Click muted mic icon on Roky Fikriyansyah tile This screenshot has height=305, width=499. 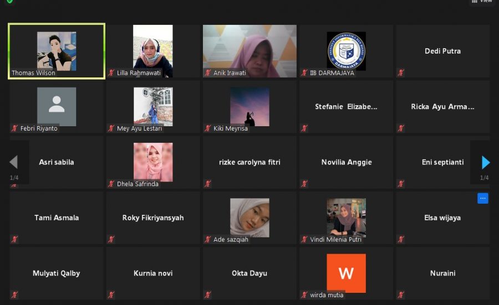click(111, 239)
